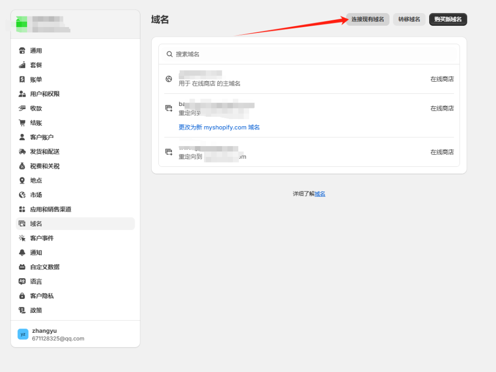Open the Policies (政策) settings
Image resolution: width=496 pixels, height=372 pixels.
pyautogui.click(x=36, y=310)
